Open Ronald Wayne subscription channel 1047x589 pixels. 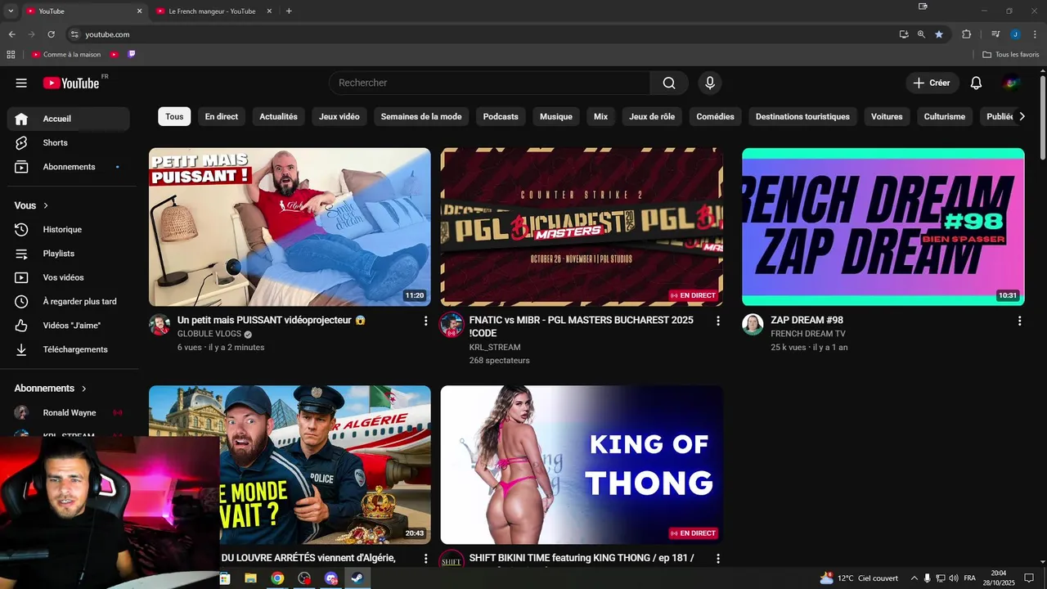pyautogui.click(x=69, y=413)
